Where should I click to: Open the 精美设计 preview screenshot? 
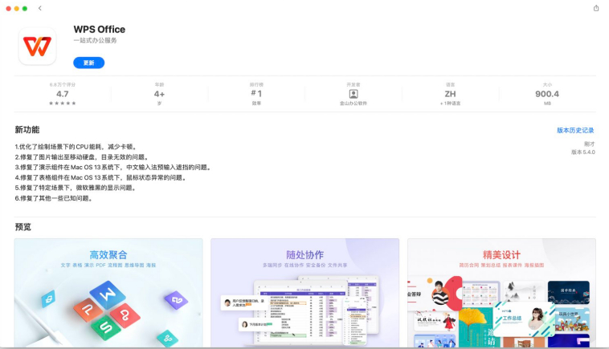(x=501, y=293)
